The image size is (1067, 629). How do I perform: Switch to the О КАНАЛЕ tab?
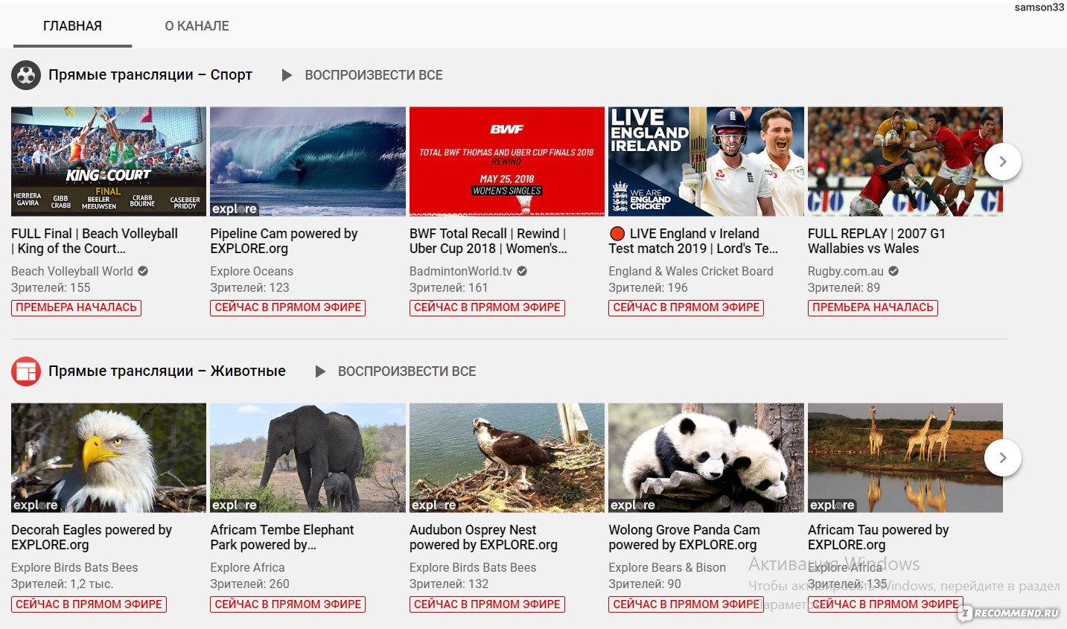pyautogui.click(x=197, y=26)
